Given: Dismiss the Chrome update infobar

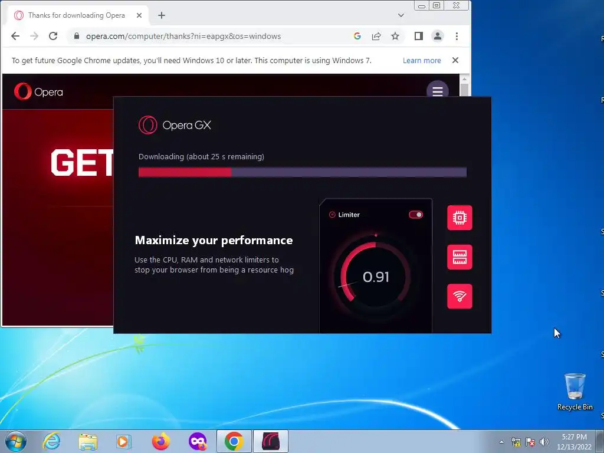Looking at the screenshot, I should click(455, 60).
